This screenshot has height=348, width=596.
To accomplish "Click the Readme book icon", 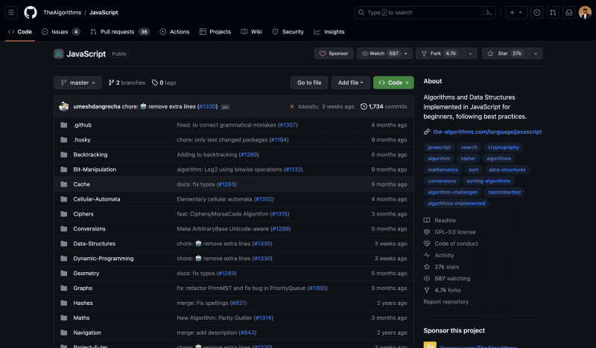I will [427, 220].
